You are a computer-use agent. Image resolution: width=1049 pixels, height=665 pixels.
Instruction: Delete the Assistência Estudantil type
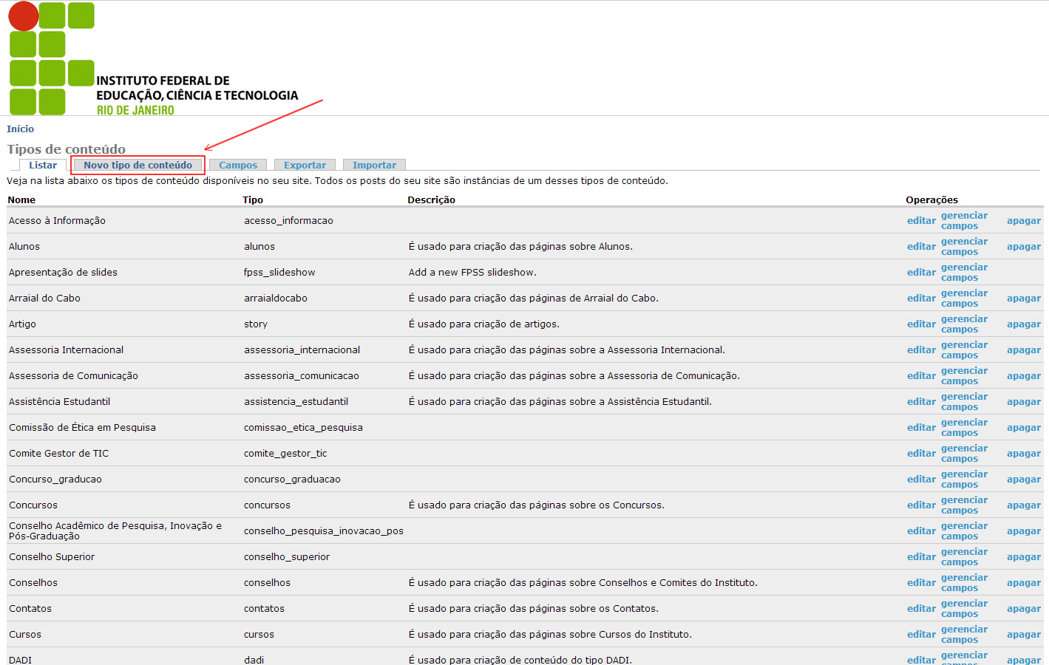(1023, 402)
